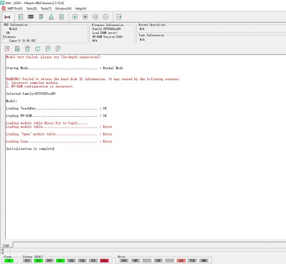Start the task with play button
Screen dimensions: 286x264
[x=75, y=17]
